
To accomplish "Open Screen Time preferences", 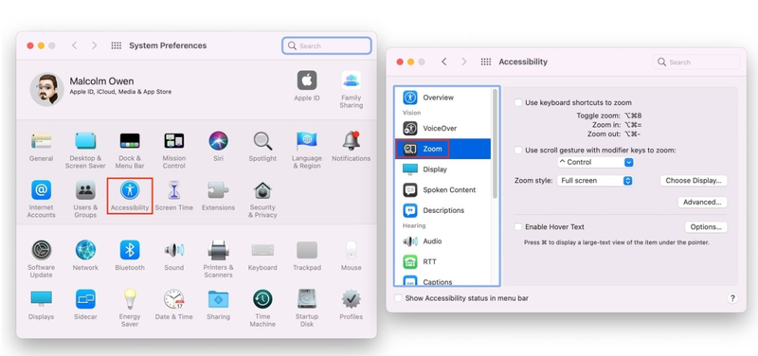I will [x=174, y=190].
